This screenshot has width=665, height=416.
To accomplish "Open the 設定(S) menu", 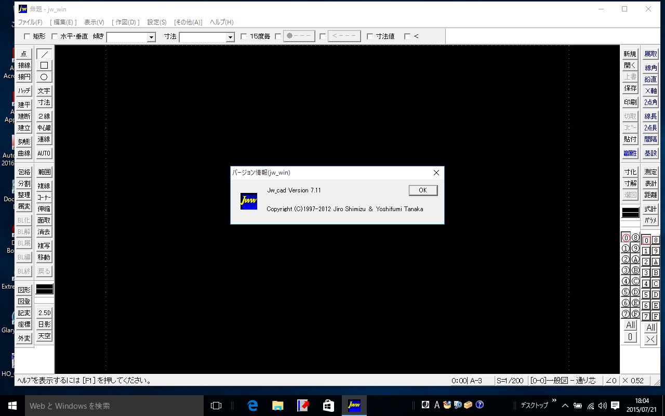I will (x=157, y=22).
